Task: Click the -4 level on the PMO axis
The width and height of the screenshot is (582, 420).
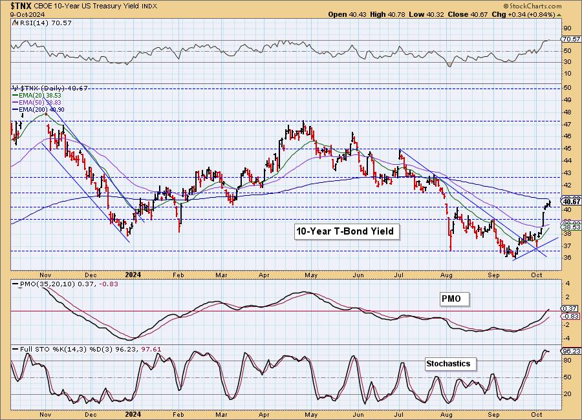Action: click(x=568, y=339)
